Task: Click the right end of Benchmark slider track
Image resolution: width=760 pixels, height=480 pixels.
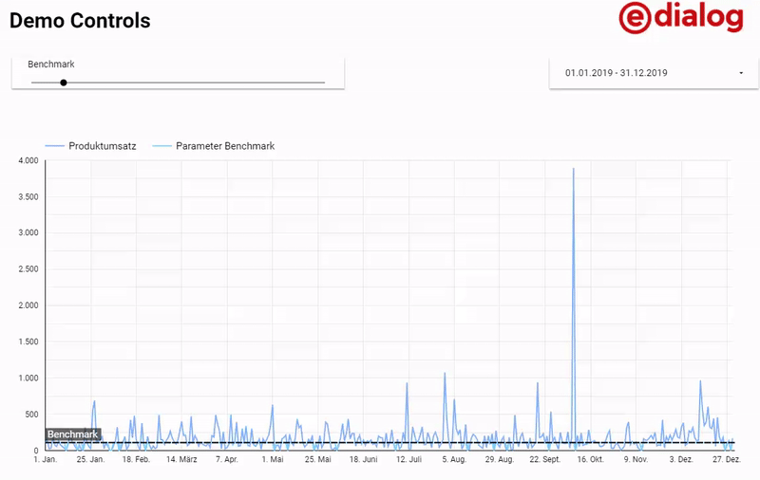Action: 323,83
